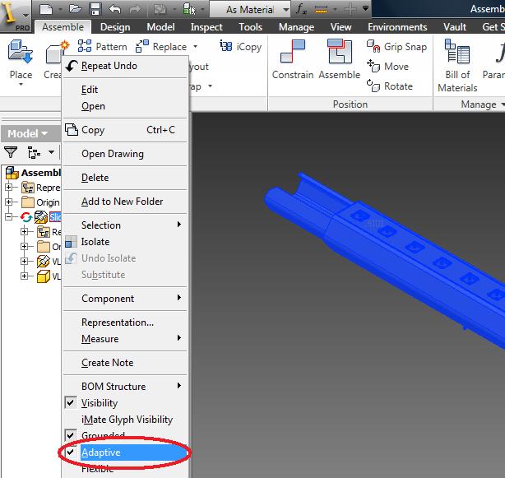Open Bill of Materials
505x478 pixels.
(457, 65)
